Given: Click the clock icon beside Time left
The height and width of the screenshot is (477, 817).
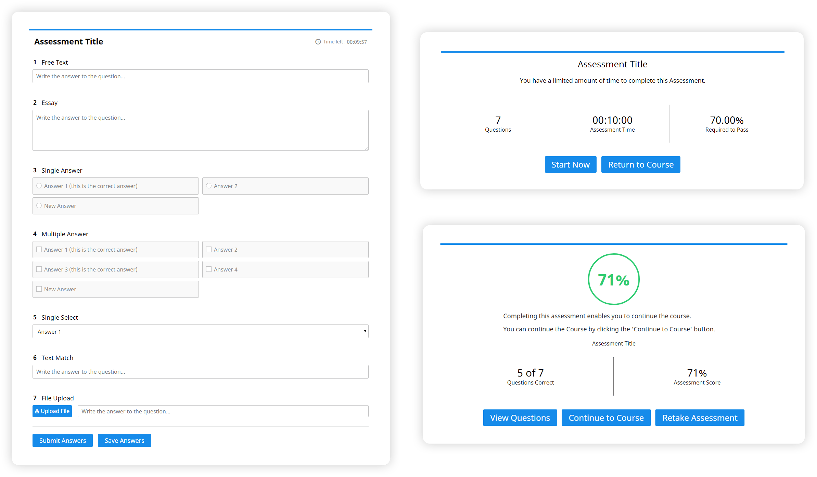Looking at the screenshot, I should pyautogui.click(x=318, y=42).
